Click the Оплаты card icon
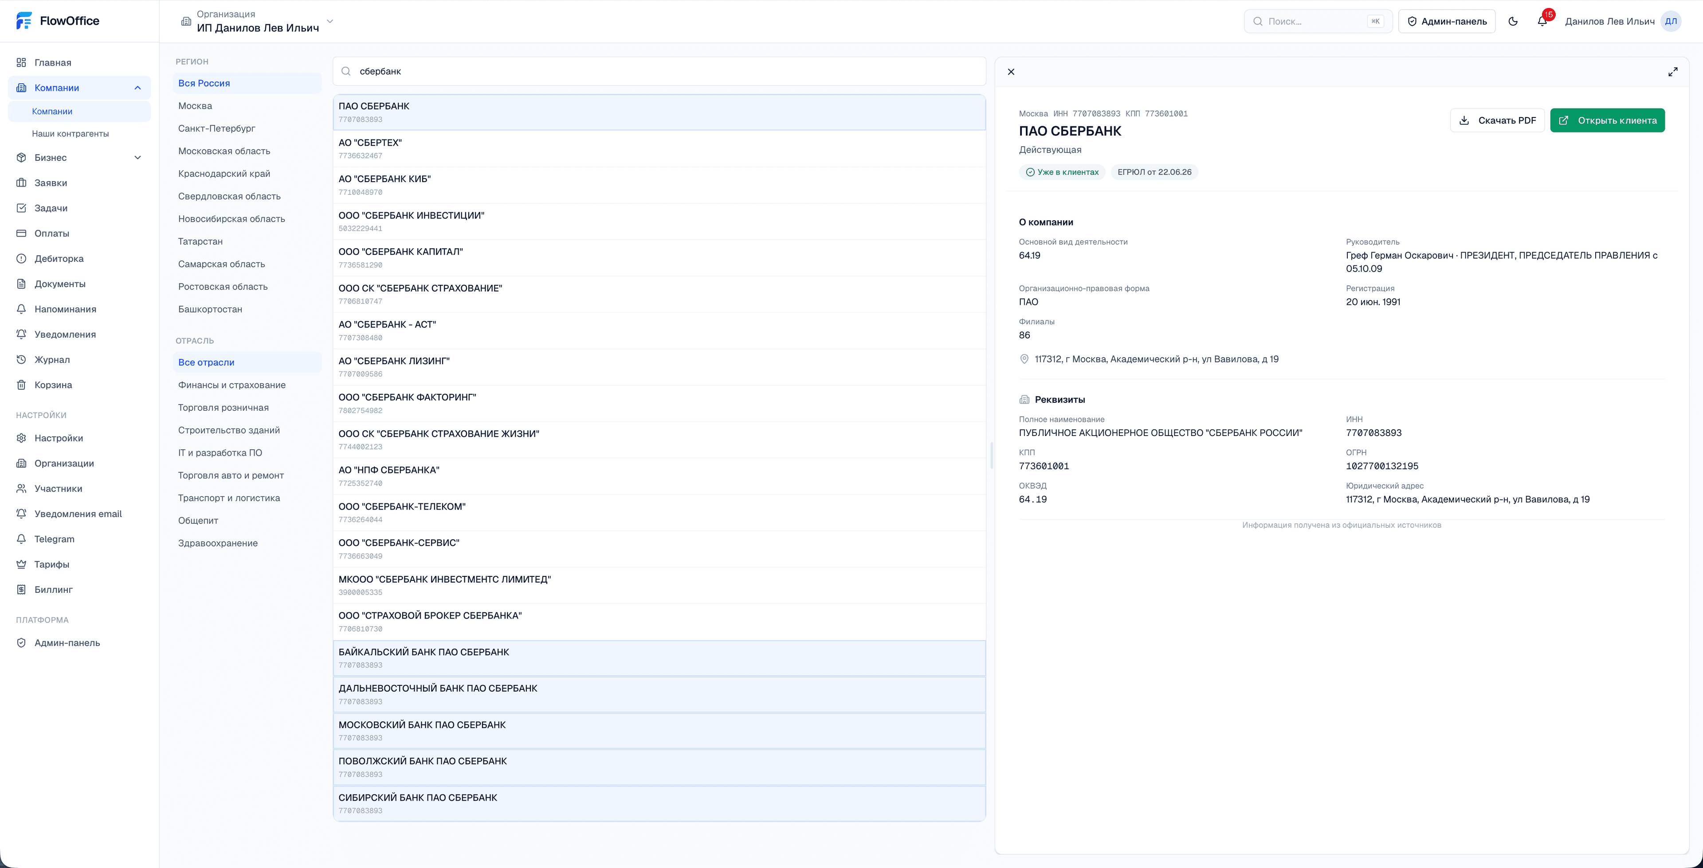The width and height of the screenshot is (1703, 868). (21, 233)
